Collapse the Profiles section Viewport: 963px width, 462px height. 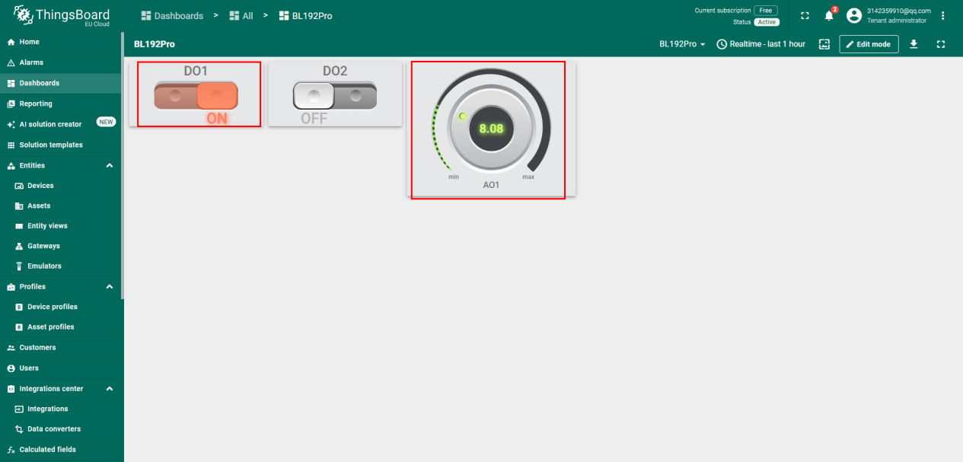[109, 287]
